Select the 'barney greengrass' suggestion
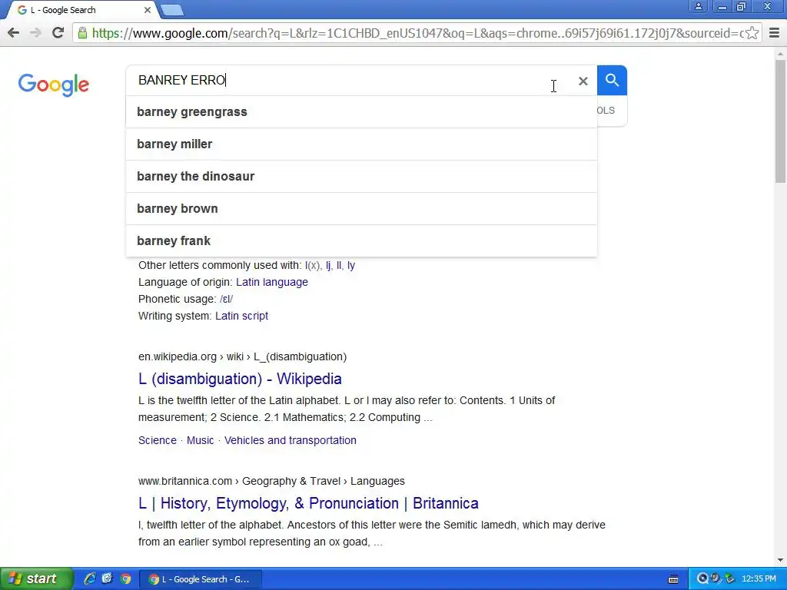Image resolution: width=787 pixels, height=590 pixels. pyautogui.click(x=361, y=112)
